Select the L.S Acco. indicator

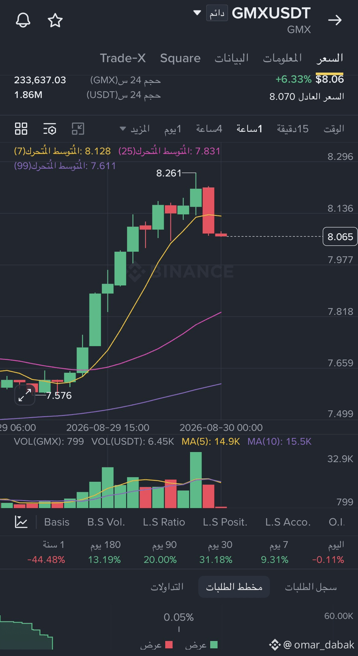tap(288, 522)
